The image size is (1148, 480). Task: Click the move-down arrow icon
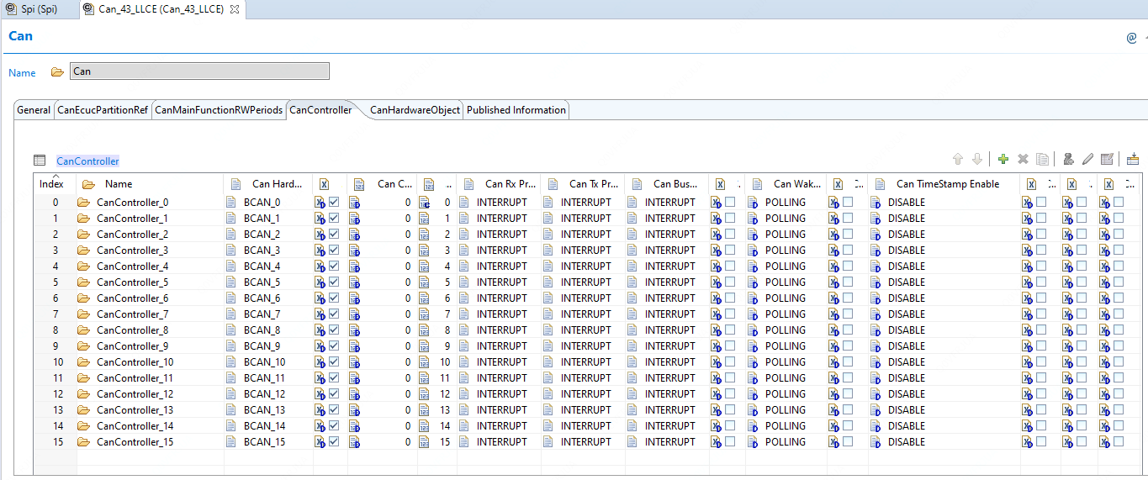tap(977, 159)
